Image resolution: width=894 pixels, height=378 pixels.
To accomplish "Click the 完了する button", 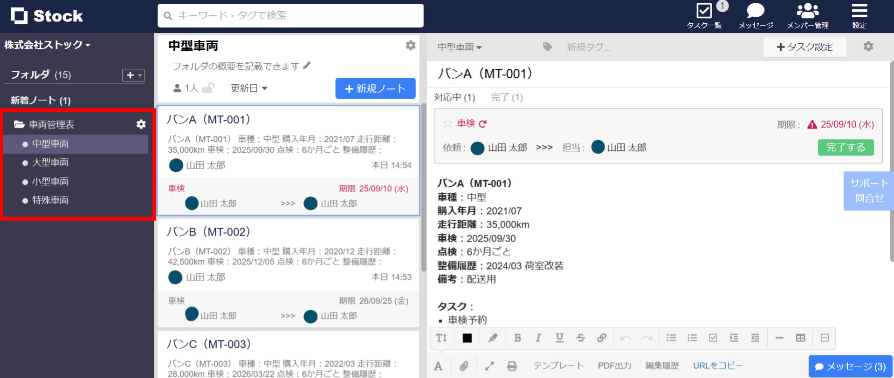I will 846,148.
